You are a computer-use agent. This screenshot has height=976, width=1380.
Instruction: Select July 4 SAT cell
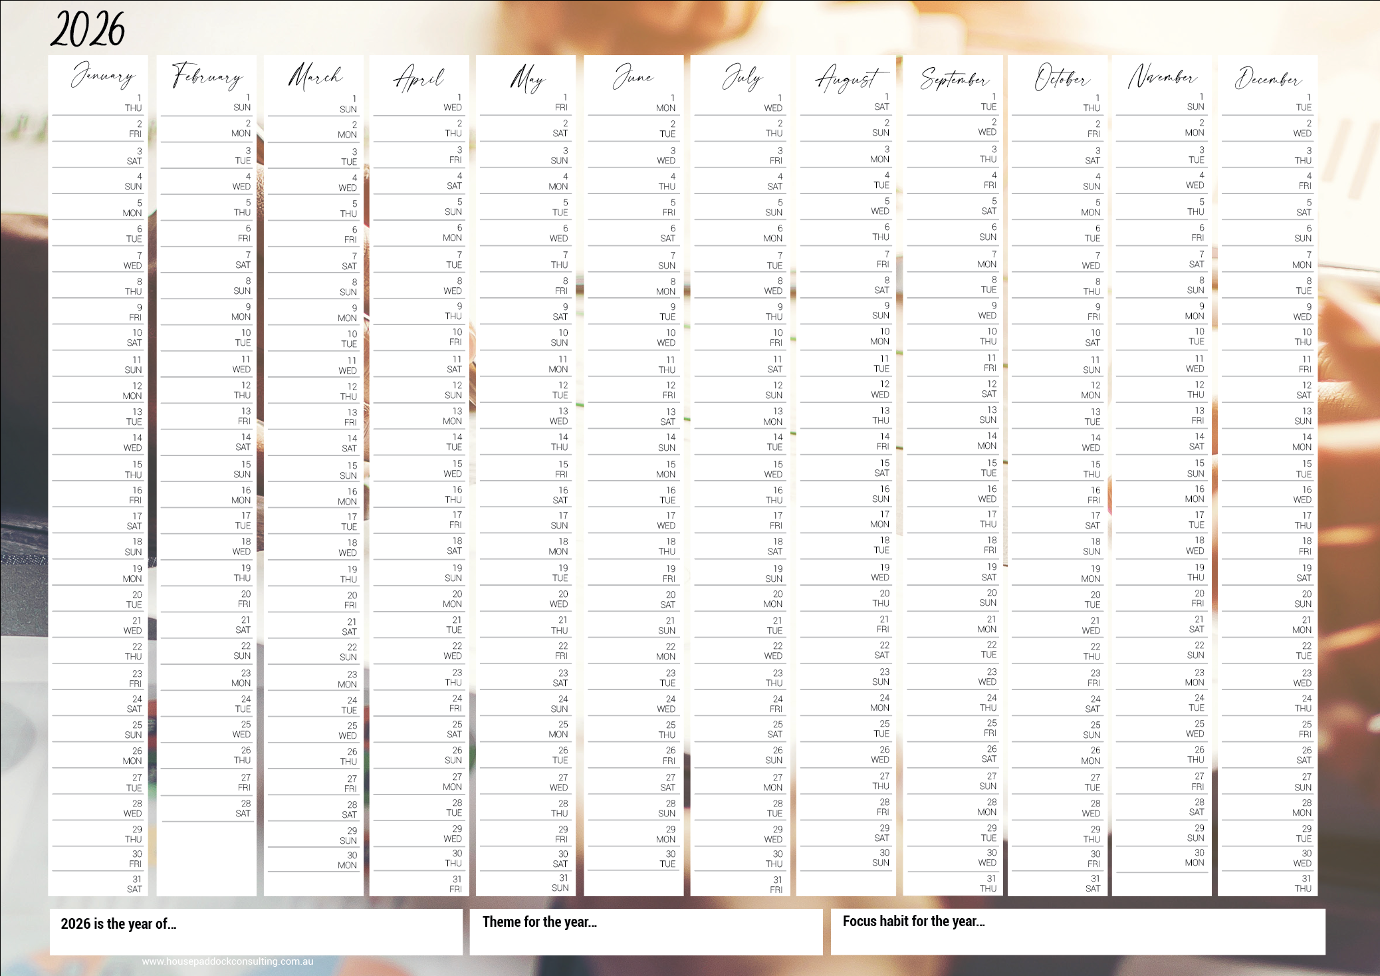741,182
